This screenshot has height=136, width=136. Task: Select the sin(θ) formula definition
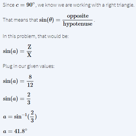point(66,20)
